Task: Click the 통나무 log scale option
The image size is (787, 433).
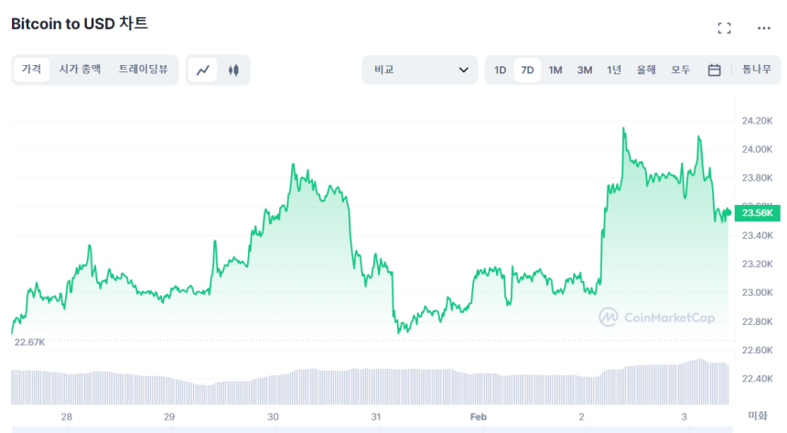Action: tap(757, 70)
